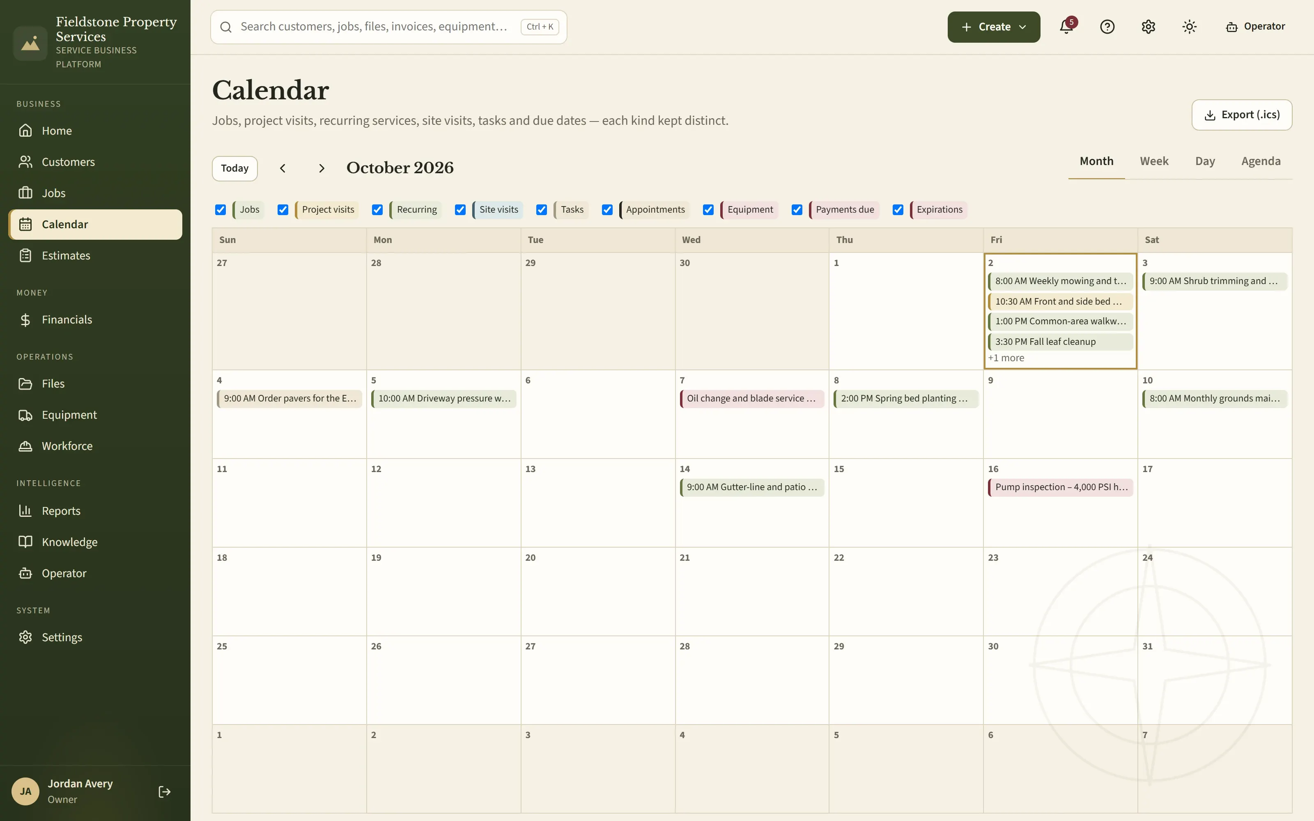Toggle the Appointments filter checkbox
Screen dimensions: 1314x821
607,210
